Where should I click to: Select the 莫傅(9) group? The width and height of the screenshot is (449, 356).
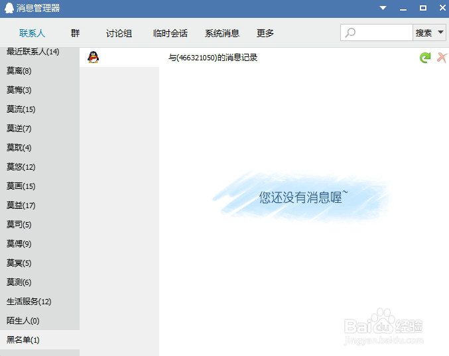tap(40, 243)
